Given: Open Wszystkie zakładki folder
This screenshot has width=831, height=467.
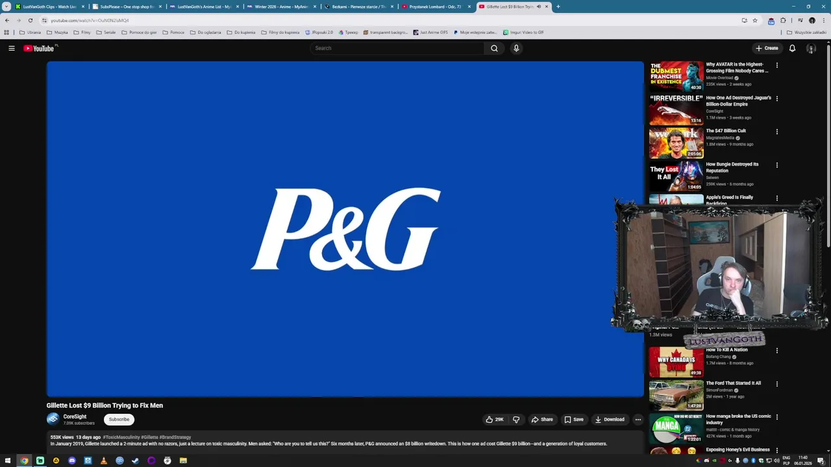Looking at the screenshot, I should (x=806, y=32).
